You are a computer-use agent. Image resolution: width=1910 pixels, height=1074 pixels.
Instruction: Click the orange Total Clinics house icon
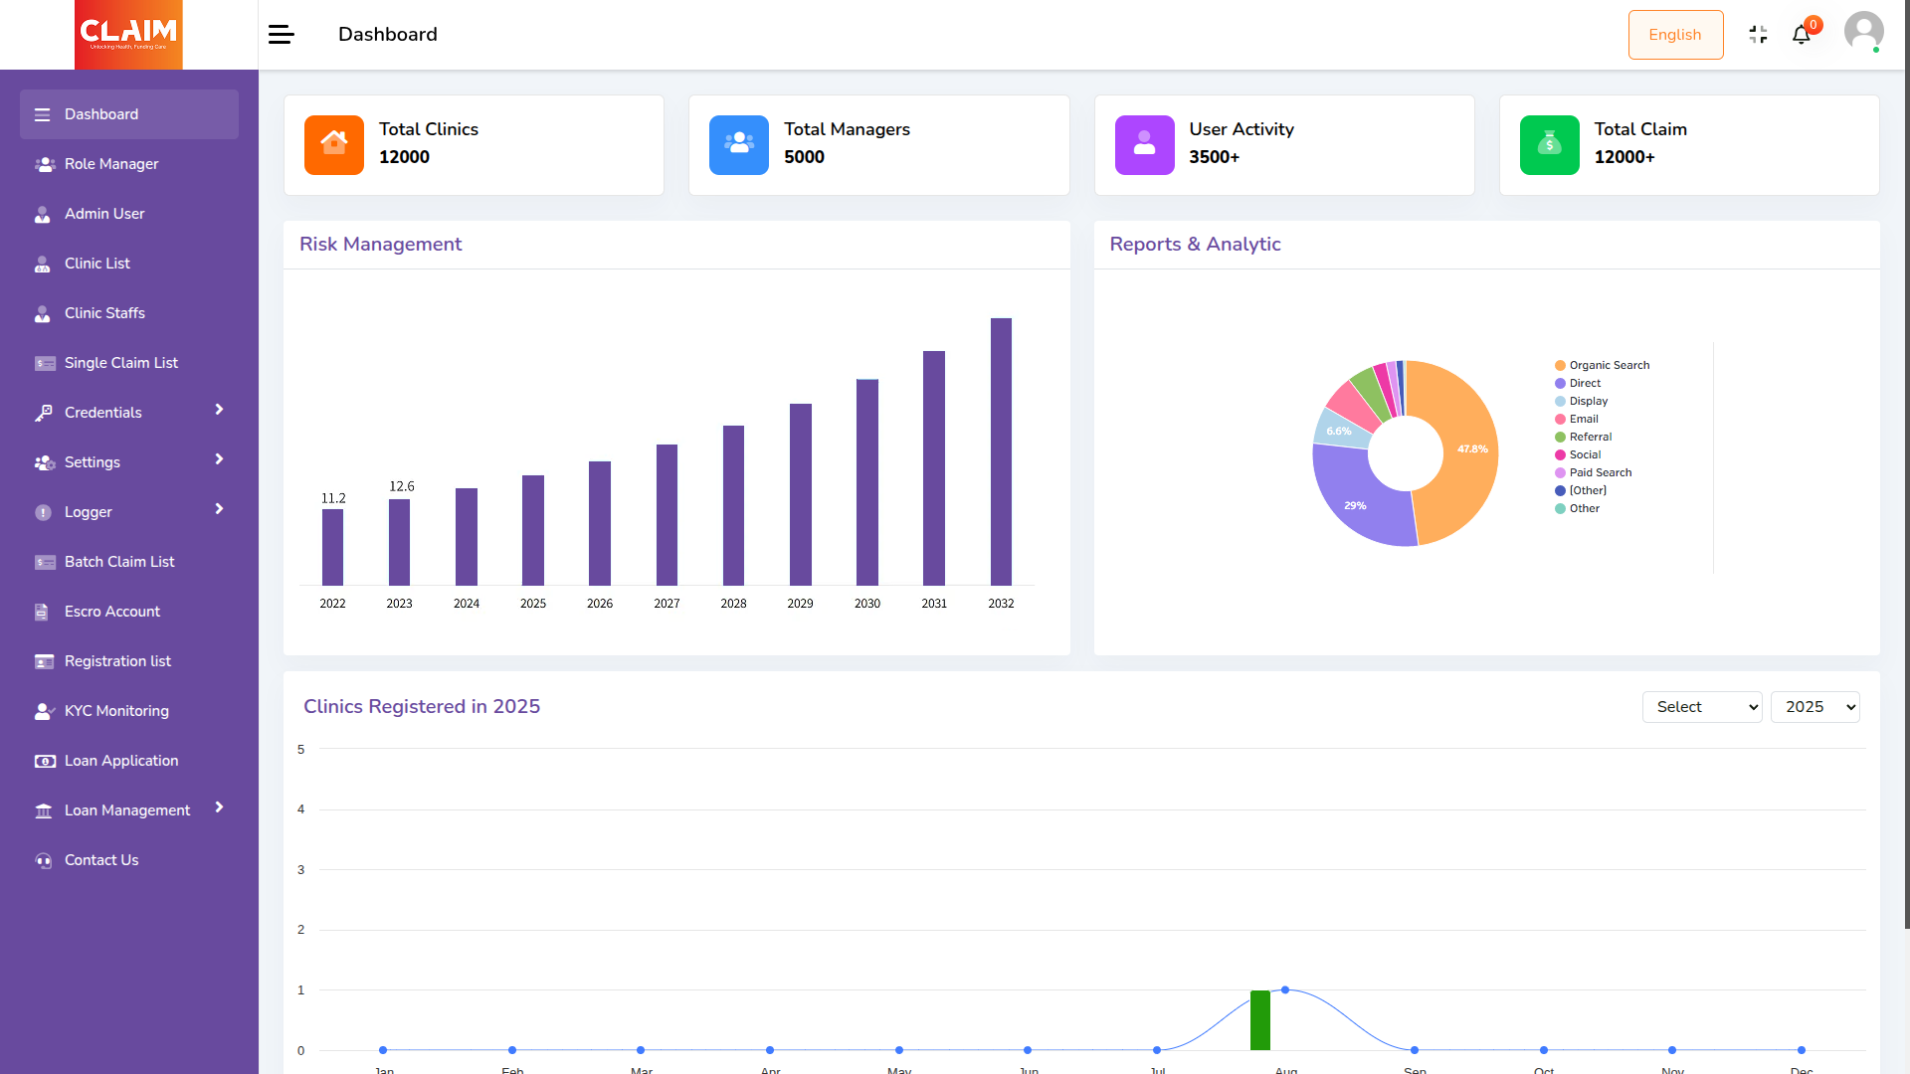334,145
